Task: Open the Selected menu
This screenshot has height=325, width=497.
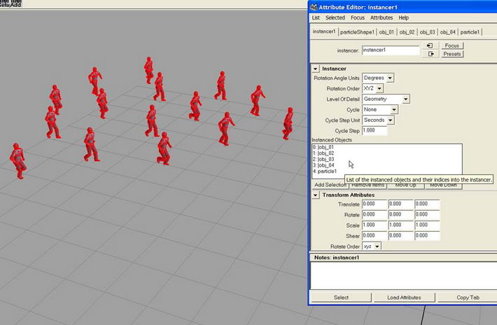Action: click(335, 18)
